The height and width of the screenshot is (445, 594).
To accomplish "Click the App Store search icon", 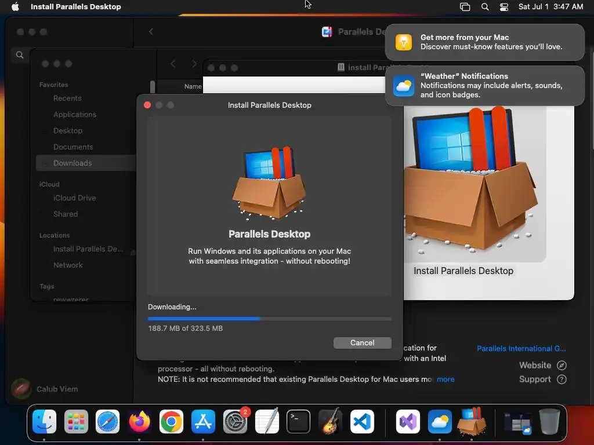I will (20, 55).
